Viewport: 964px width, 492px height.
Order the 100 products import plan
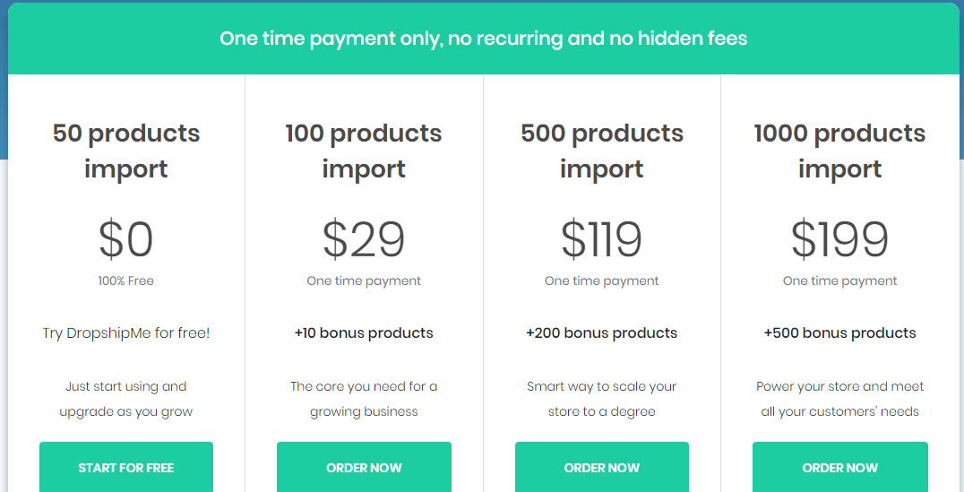point(364,467)
